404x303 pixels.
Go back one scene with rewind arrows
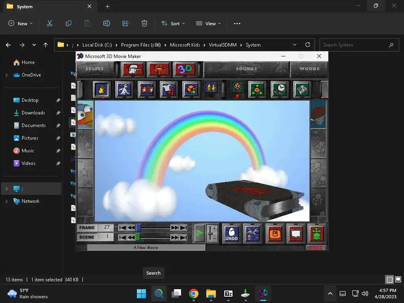(131, 237)
